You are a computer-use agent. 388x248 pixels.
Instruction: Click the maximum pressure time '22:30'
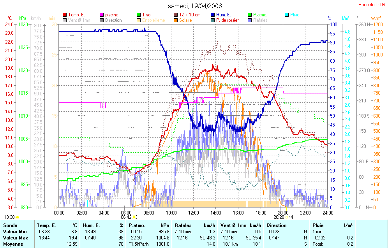(136, 238)
